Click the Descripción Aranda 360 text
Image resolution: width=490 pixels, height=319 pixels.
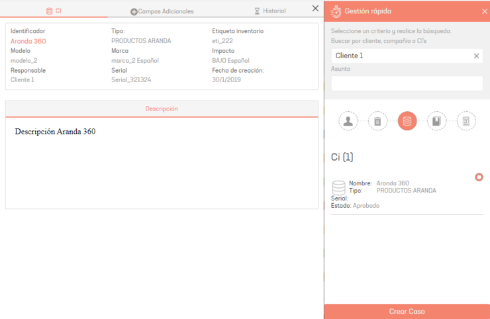click(x=55, y=132)
